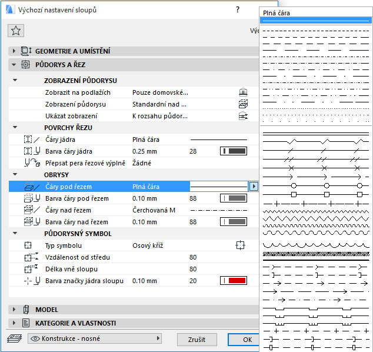The height and width of the screenshot is (352, 373).
Task: Click the Vzdálenost od středu value 80
Action: (193, 257)
